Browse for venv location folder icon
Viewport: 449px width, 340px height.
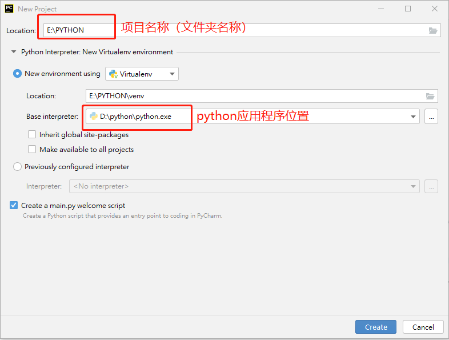point(430,96)
